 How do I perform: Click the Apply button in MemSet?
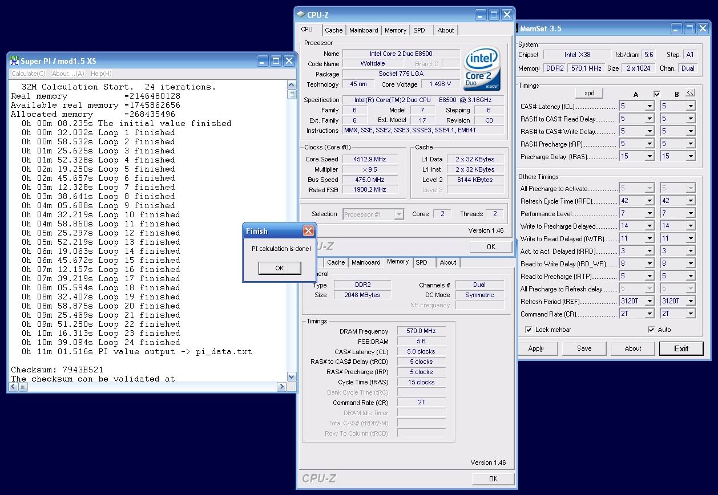(x=536, y=348)
